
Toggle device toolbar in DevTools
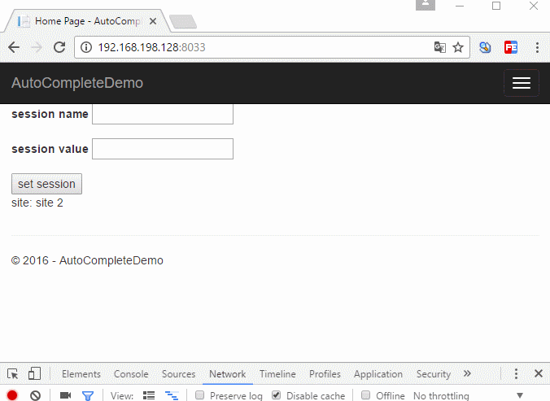point(34,373)
